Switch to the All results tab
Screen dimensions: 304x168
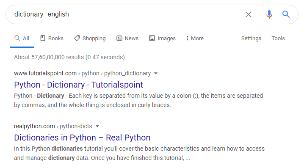(x=22, y=39)
